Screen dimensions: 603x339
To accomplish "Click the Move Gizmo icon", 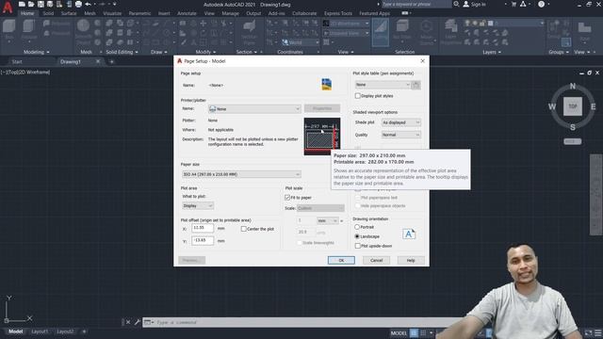I will click(426, 33).
